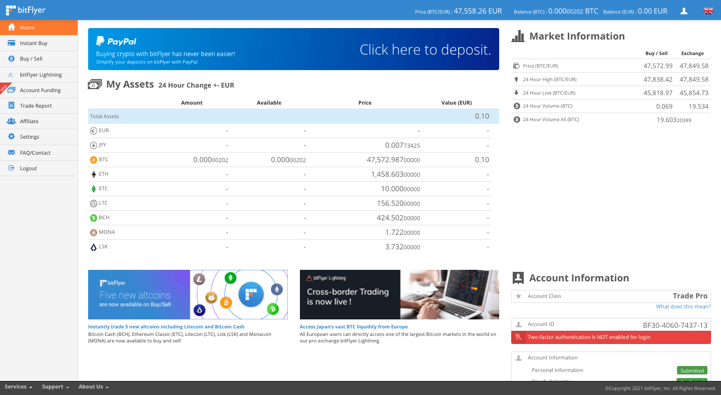Click the Settings gear icon
The width and height of the screenshot is (721, 395).
(11, 137)
